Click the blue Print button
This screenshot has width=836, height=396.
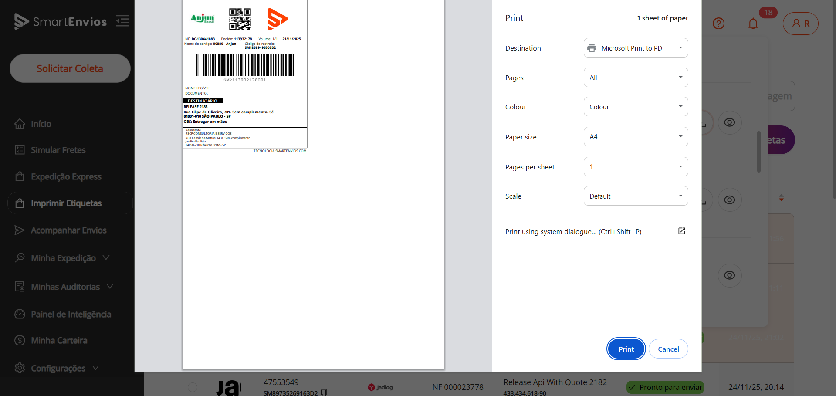pos(626,349)
